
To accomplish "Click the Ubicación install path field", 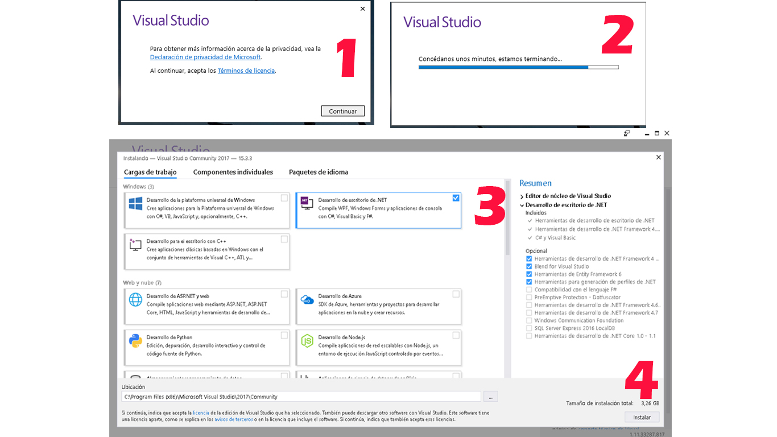I will coord(301,397).
